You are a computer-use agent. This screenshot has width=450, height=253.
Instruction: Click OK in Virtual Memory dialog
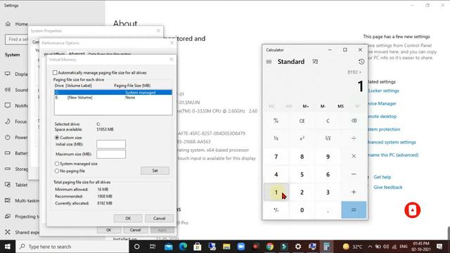[128, 219]
